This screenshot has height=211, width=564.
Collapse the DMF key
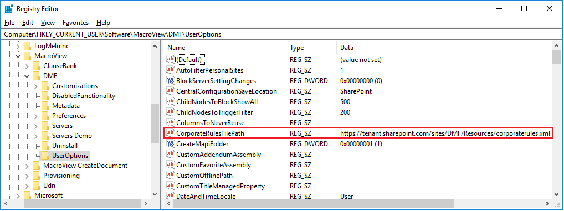[x=27, y=76]
